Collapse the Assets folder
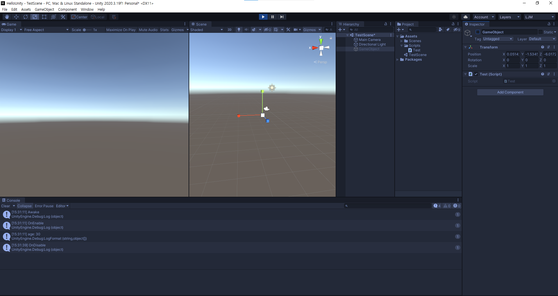 pos(398,36)
